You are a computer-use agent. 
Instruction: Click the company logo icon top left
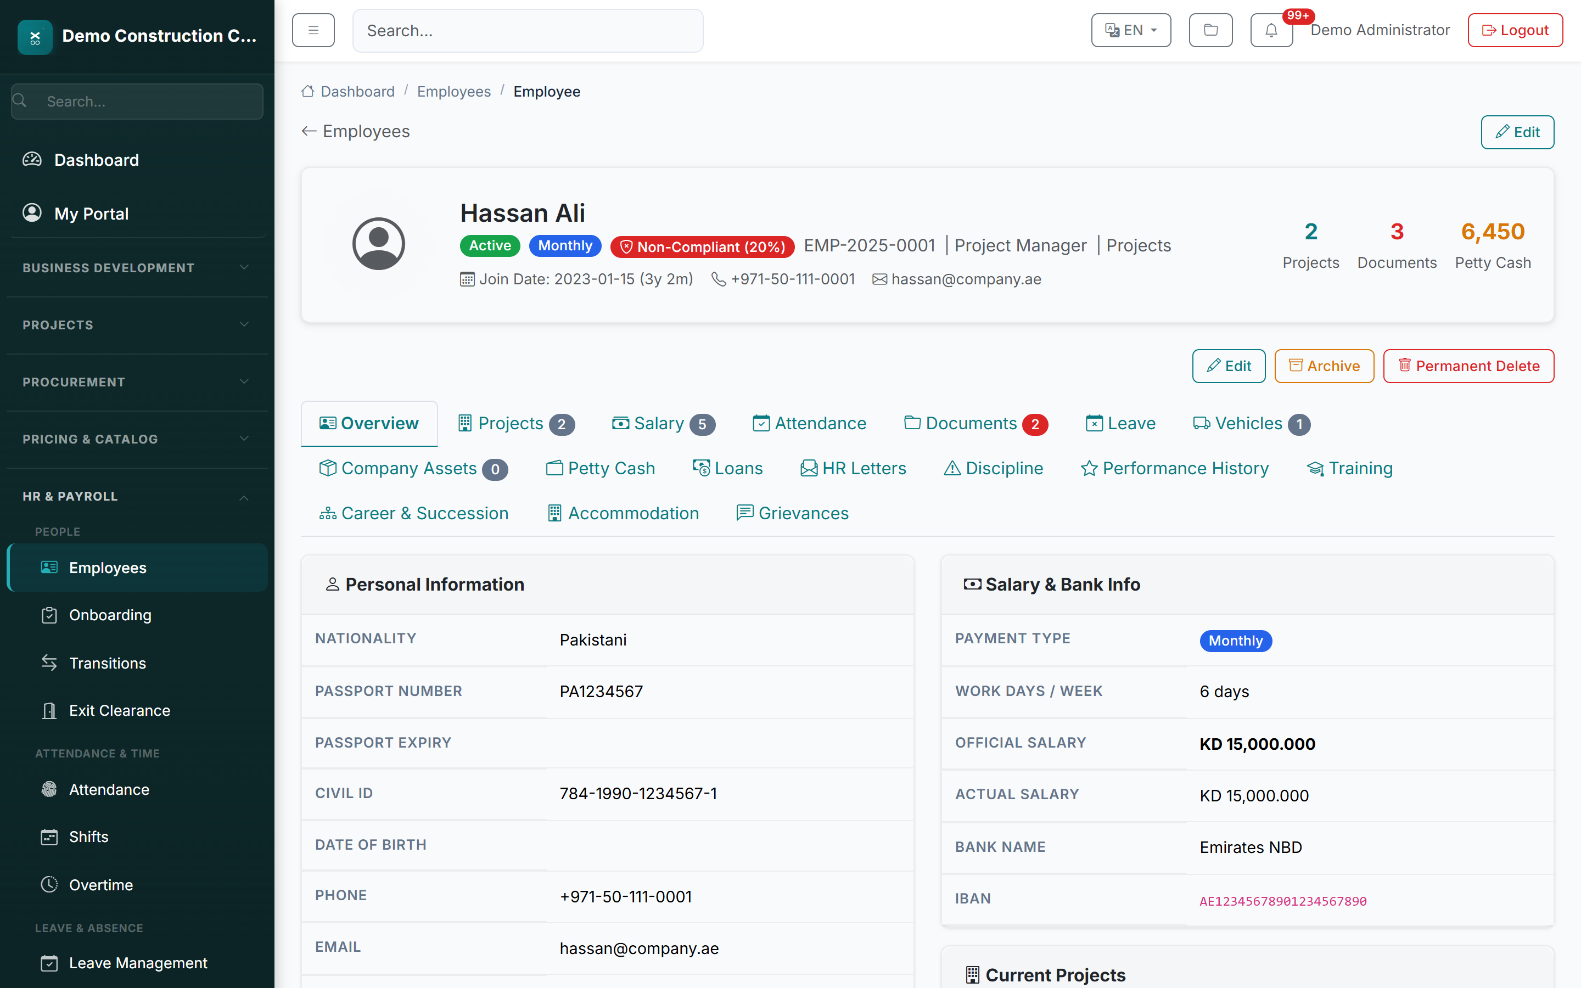click(35, 37)
